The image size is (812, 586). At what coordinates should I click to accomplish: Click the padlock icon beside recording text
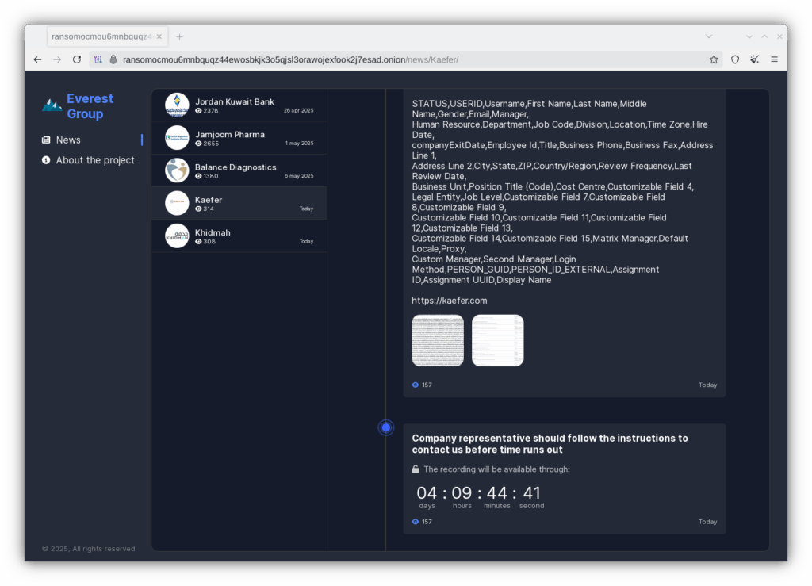click(x=416, y=469)
